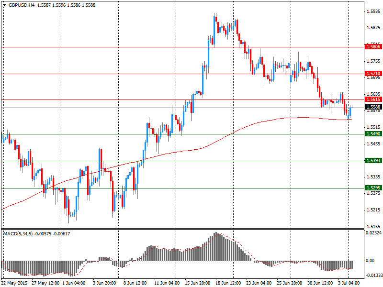Click the 1.5875 price scale value
Image resolution: width=383 pixels, height=287 pixels.
373,28
